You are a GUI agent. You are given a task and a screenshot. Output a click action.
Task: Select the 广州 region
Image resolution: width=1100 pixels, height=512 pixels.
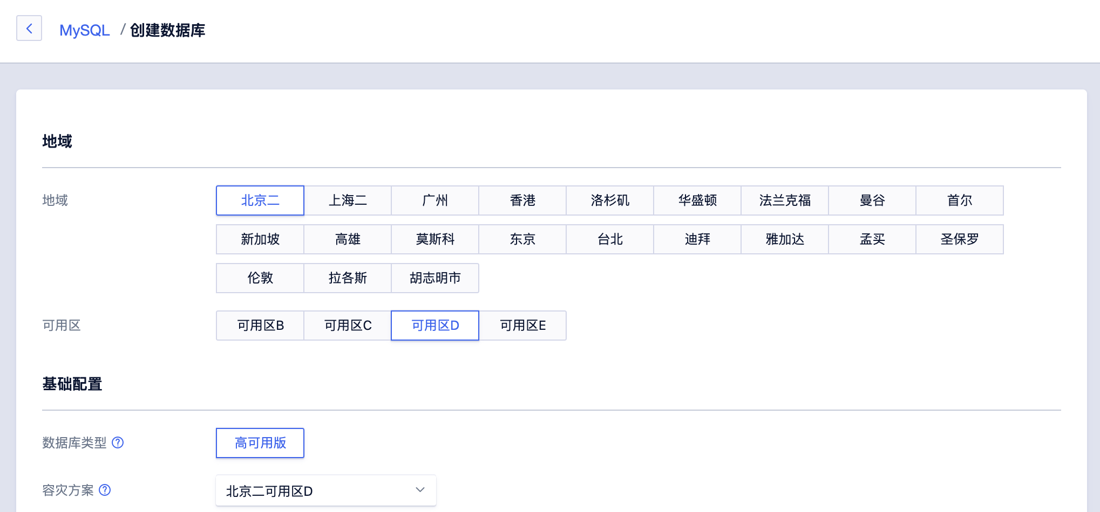pyautogui.click(x=435, y=200)
